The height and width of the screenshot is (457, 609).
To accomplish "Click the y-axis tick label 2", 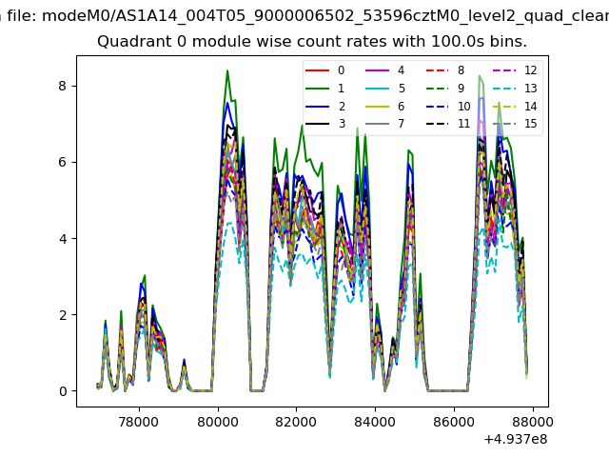I will [63, 315].
